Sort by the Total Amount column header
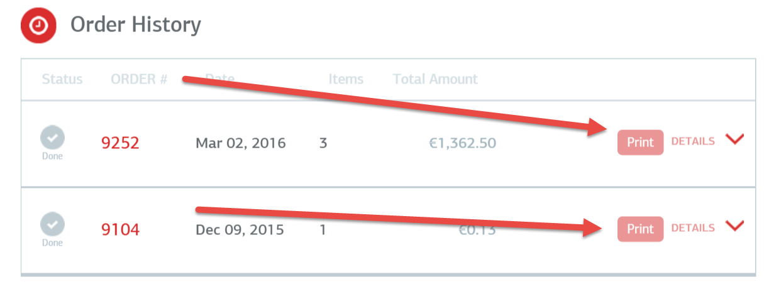This screenshot has height=294, width=764. (435, 79)
